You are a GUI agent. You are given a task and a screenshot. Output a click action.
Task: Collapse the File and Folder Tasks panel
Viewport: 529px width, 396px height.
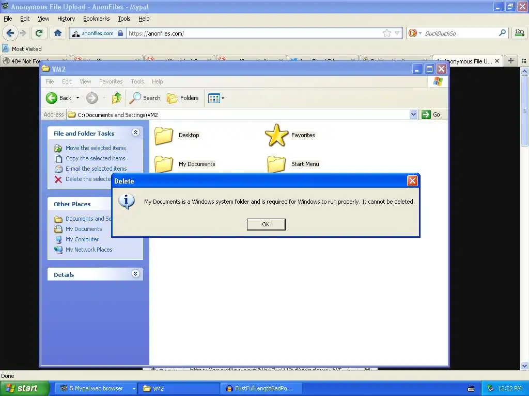tap(136, 133)
